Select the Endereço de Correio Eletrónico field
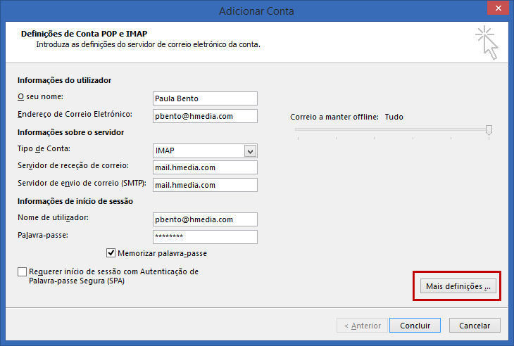The image size is (514, 346). 205,116
